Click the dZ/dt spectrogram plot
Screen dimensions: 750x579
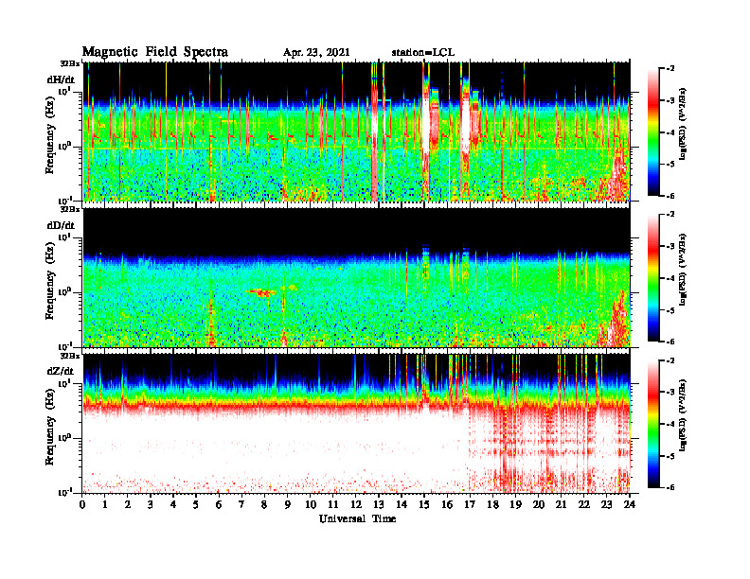356,423
